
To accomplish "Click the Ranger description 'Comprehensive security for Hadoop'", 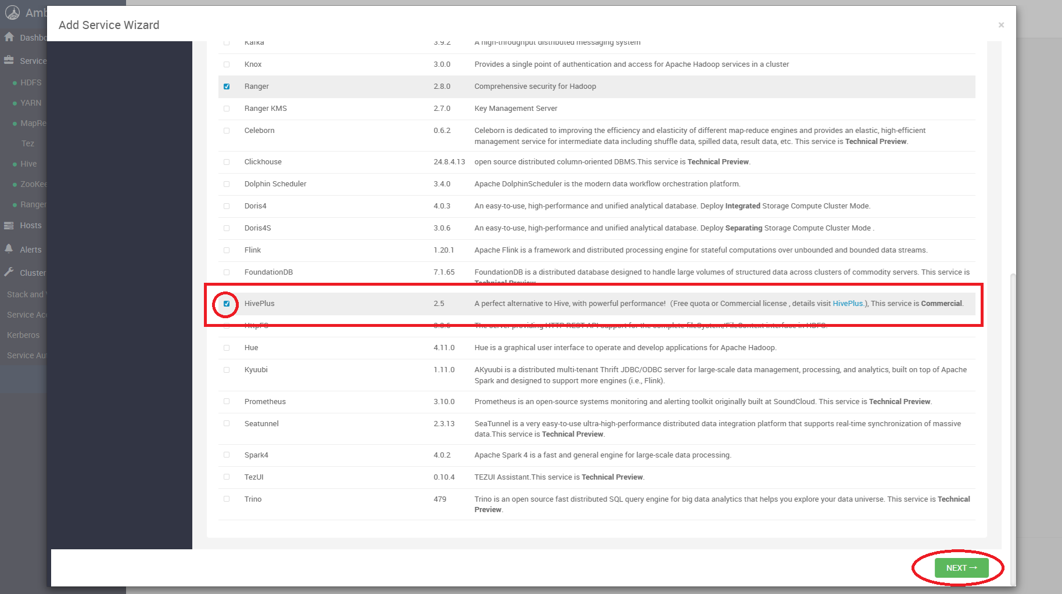I will pos(535,87).
